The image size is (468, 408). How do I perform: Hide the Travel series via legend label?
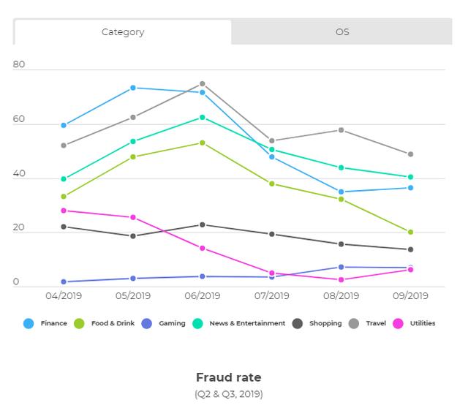[376, 323]
